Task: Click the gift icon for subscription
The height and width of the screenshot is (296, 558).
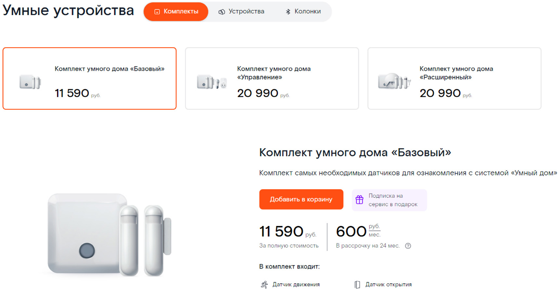Action: [x=359, y=200]
